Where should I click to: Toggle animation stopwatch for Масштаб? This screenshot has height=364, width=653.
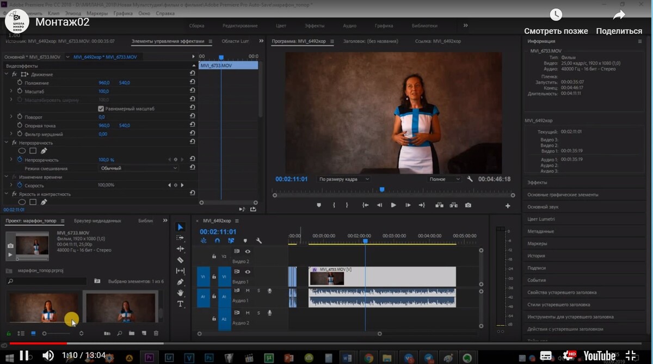click(x=20, y=91)
